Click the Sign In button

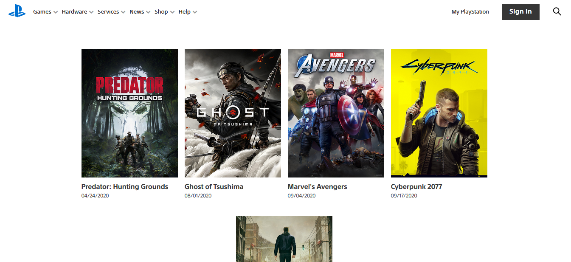520,12
